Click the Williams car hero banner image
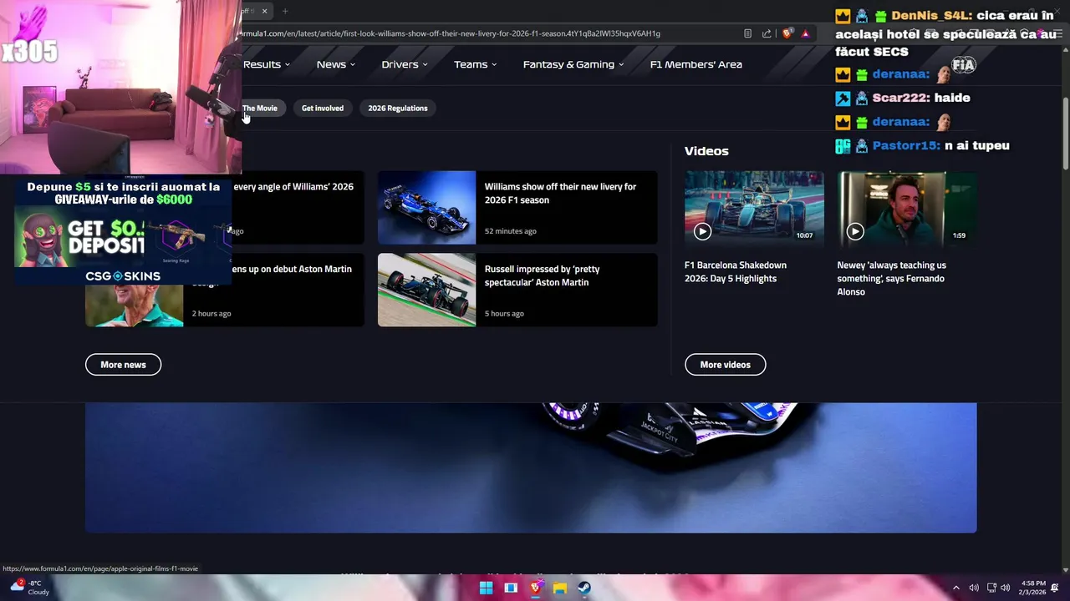 531,467
